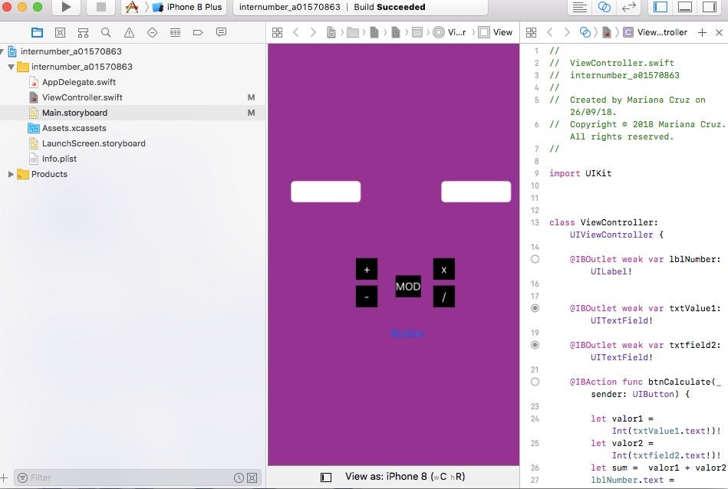Open storyboard editor related items menu
Viewport: 728px width, 489px height.
pos(277,32)
